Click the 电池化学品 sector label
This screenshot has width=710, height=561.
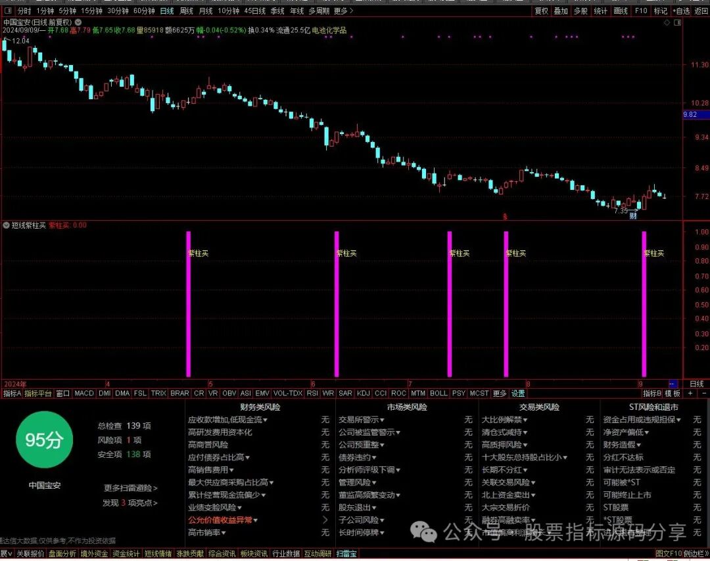(329, 30)
